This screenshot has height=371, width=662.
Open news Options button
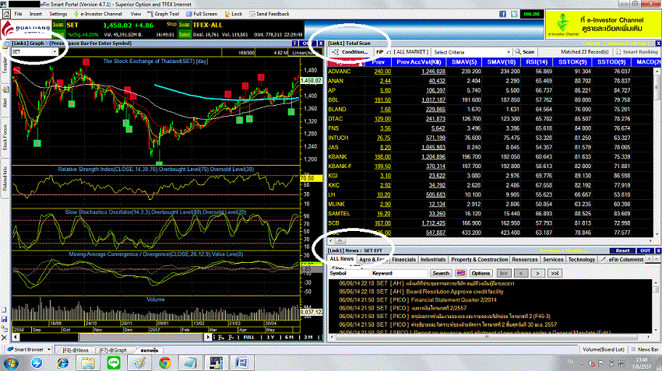[481, 273]
